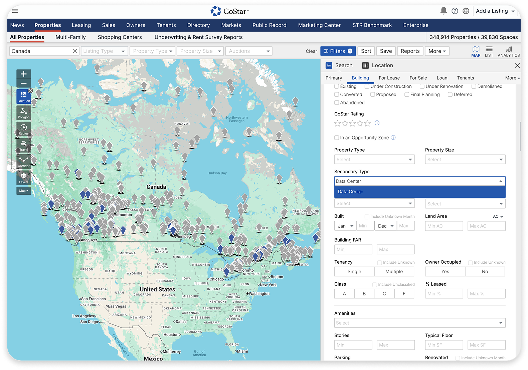Check the Under Renovation checkbox
Viewport: 528px width, 370px height.
point(422,86)
